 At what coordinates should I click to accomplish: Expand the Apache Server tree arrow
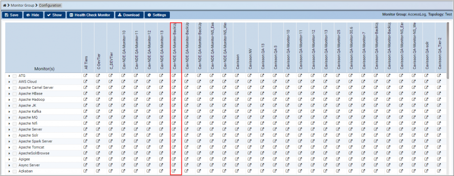point(9,130)
